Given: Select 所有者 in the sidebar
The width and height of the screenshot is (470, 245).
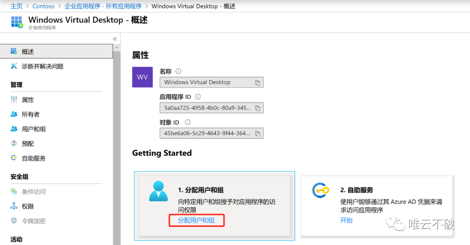Looking at the screenshot, I should point(30,114).
